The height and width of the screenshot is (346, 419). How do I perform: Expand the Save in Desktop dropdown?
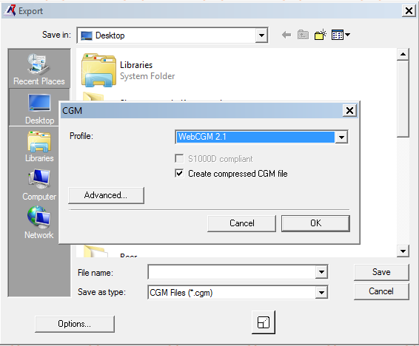261,35
